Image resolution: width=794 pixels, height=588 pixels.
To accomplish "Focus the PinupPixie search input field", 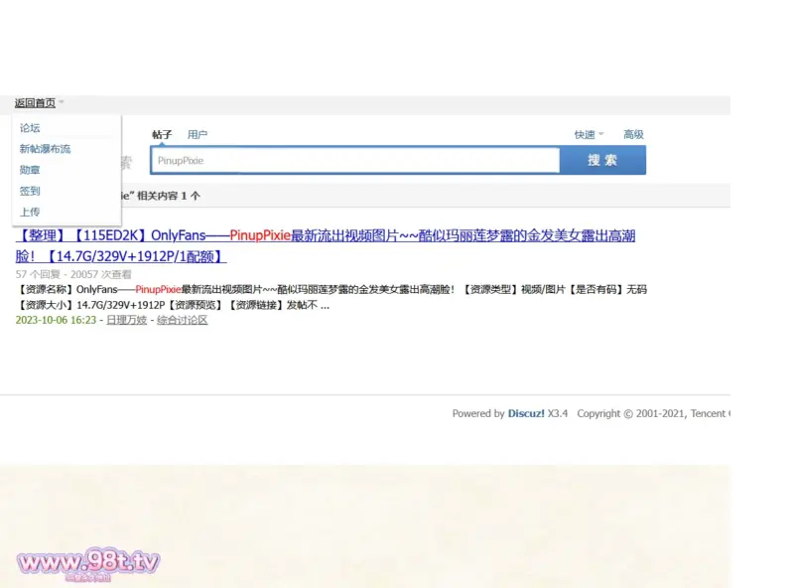I will [x=355, y=161].
